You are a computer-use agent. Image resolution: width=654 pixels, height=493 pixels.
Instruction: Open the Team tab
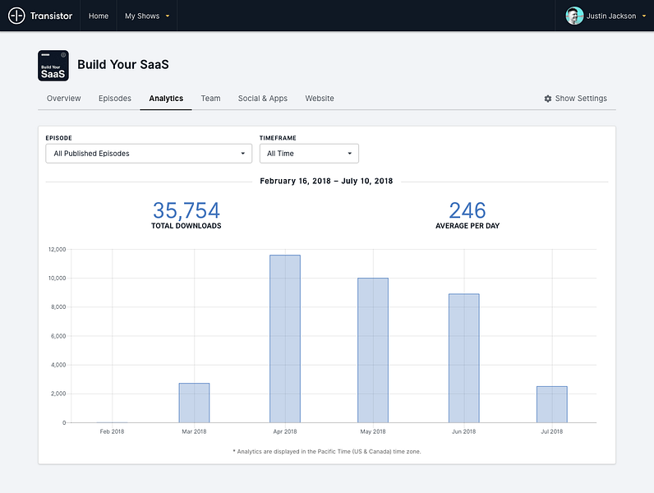coord(210,99)
